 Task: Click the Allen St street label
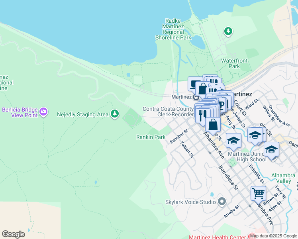tap(275, 206)
